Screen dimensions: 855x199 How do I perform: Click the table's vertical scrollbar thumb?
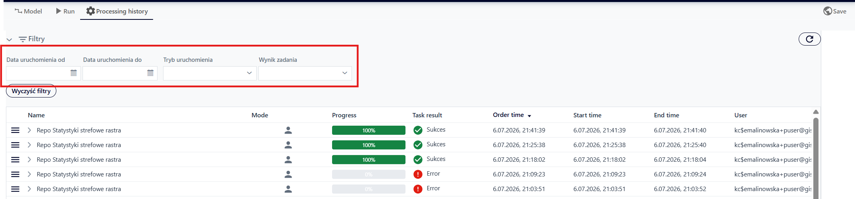coord(816,158)
